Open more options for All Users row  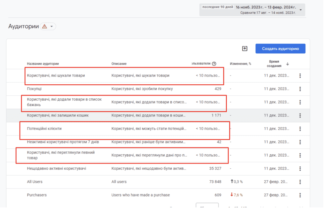[x=300, y=182]
